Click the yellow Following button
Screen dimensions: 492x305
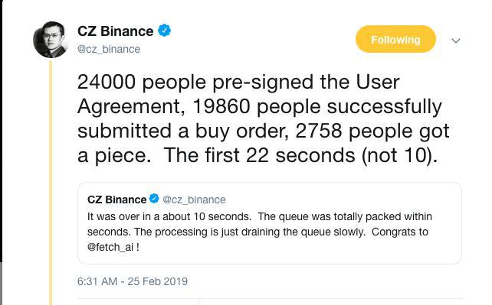click(x=395, y=39)
